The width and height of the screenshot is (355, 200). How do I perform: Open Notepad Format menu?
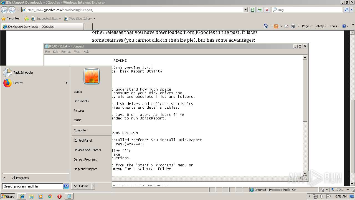click(x=66, y=52)
